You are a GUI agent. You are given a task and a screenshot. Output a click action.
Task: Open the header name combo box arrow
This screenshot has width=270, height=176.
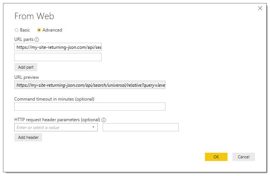[93, 127]
